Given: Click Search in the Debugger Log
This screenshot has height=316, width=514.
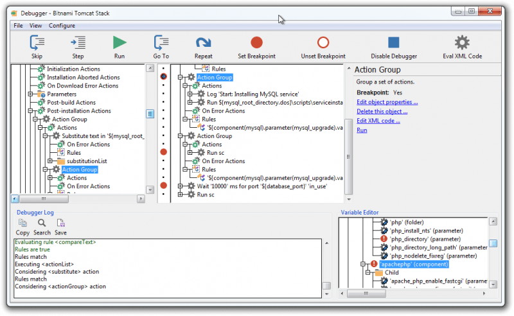Looking at the screenshot, I should (42, 227).
